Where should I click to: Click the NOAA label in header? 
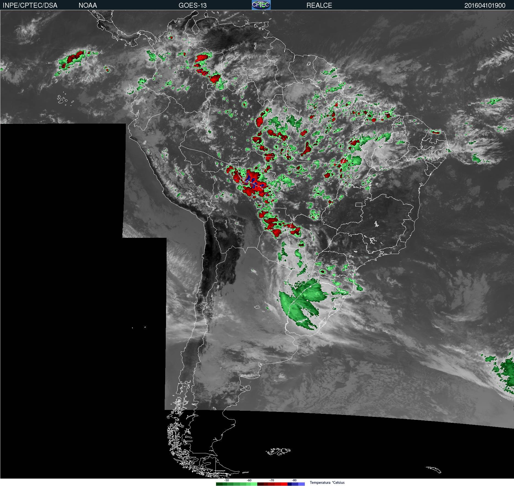click(88, 5)
